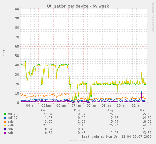The image size is (156, 144).
Task: Click md126 min value 0.74
Action: click(x=82, y=114)
